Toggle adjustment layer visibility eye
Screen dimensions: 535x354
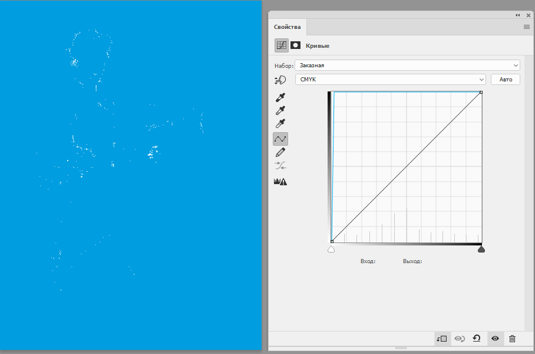tap(495, 339)
